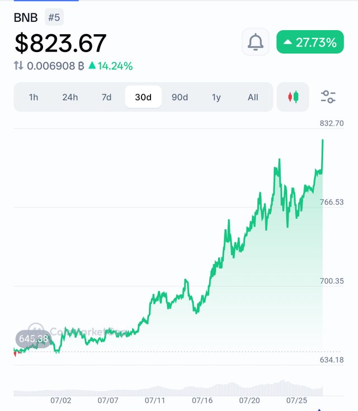This screenshot has height=411, width=358.
Task: Tap the CoinMarketCap watermark logo
Action: click(36, 331)
